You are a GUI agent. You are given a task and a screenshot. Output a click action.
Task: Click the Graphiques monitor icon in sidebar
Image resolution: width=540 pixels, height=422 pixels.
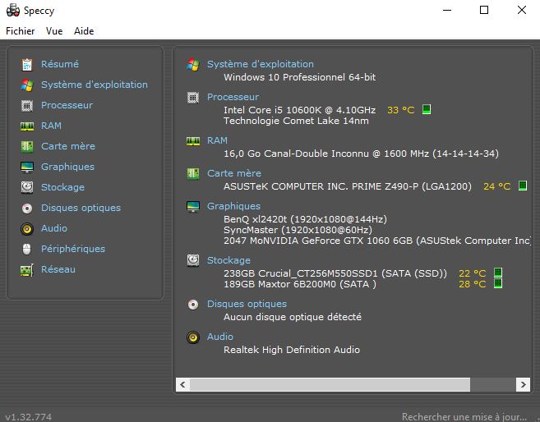tap(27, 167)
